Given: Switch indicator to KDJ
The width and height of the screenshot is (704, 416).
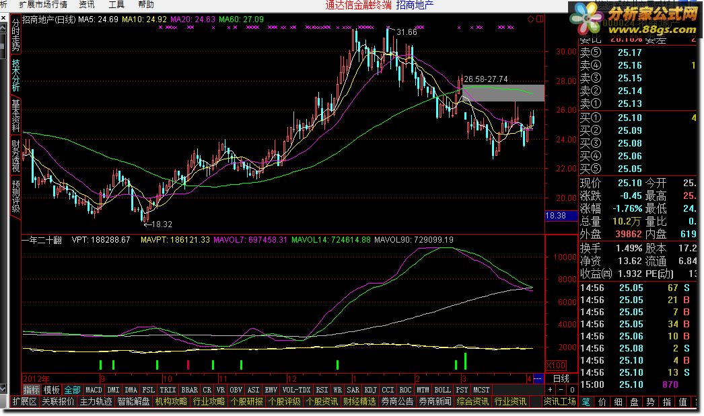Looking at the screenshot, I should pyautogui.click(x=371, y=390).
